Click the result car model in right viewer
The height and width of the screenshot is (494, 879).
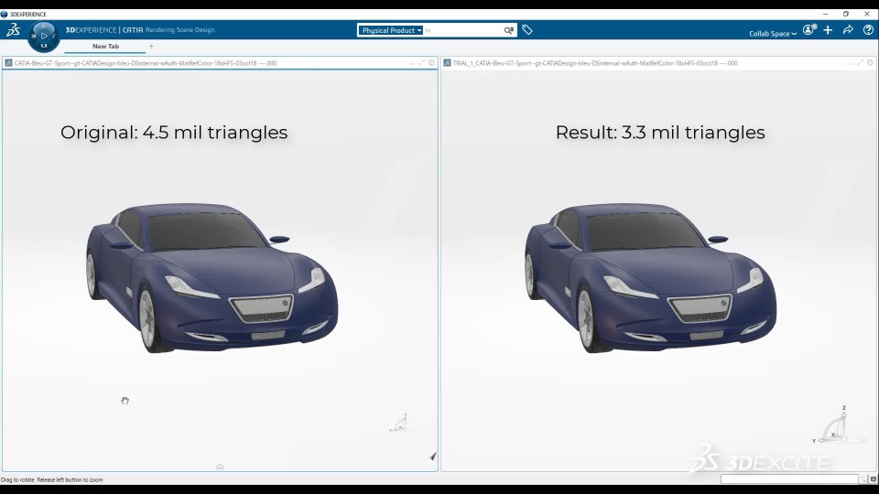pos(650,278)
